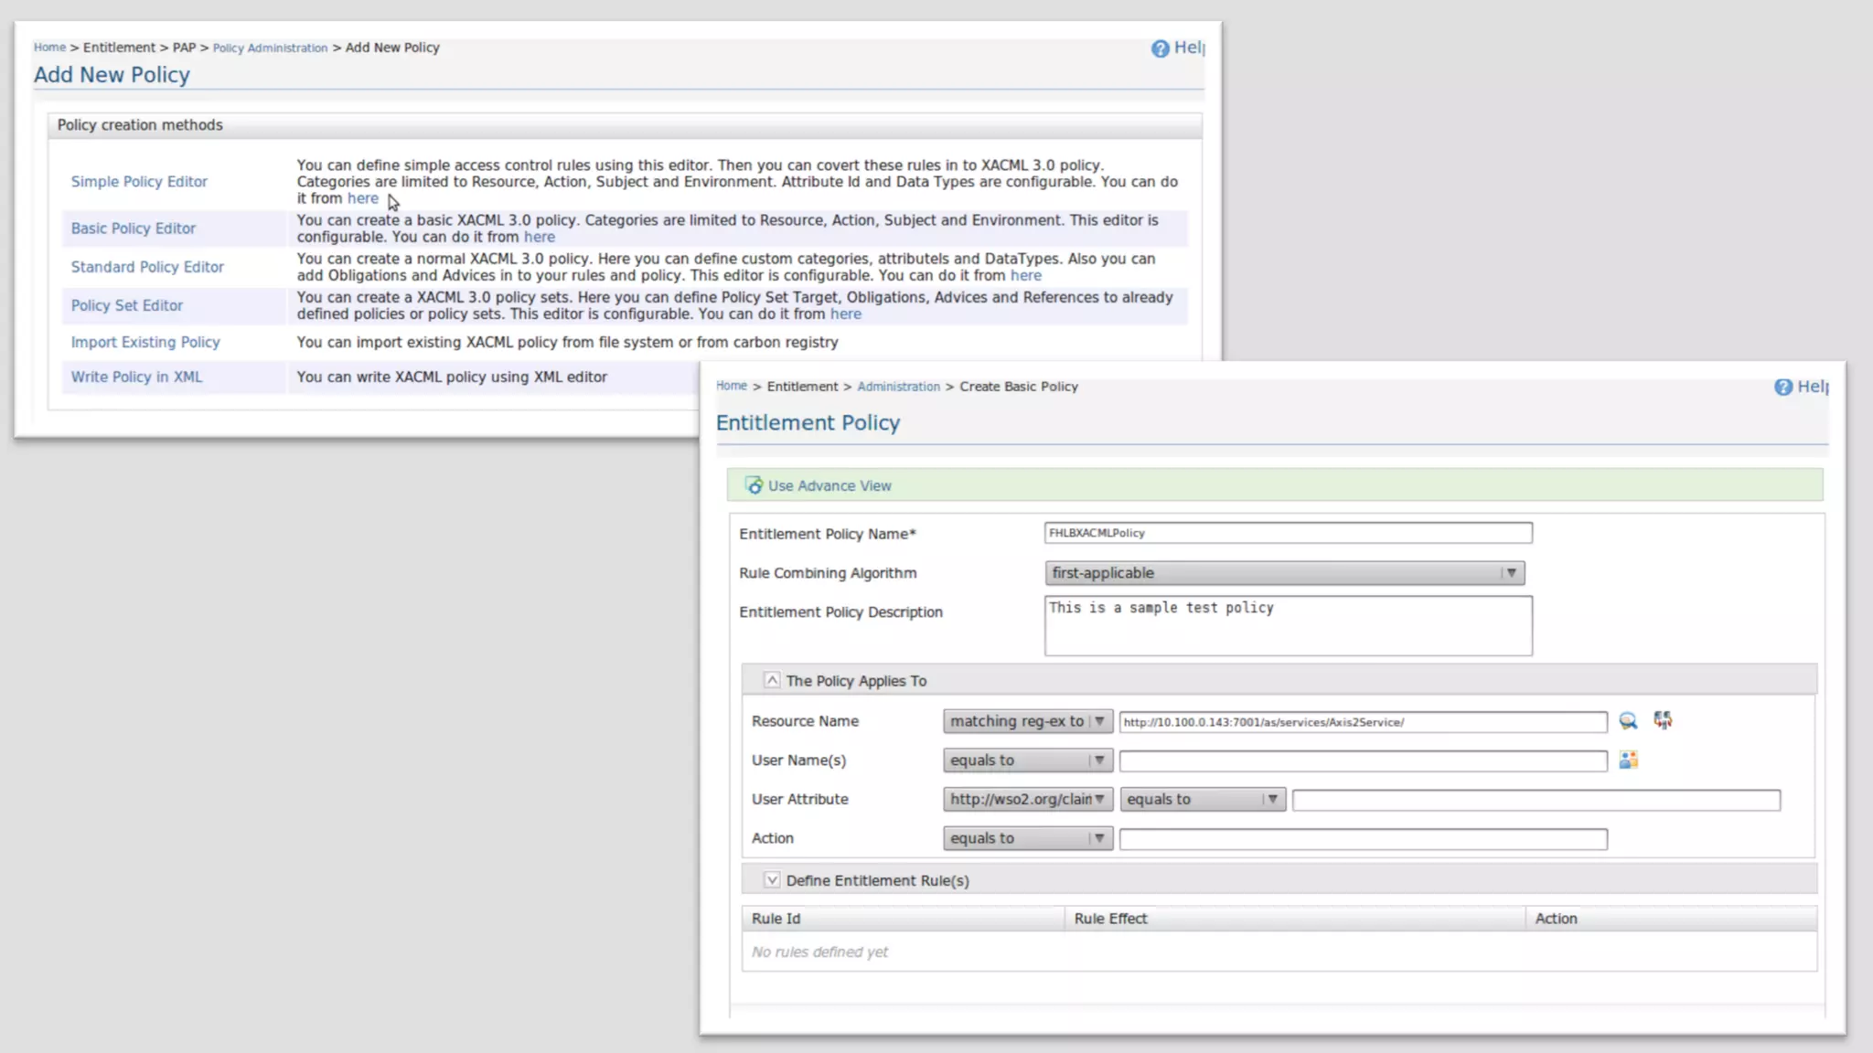This screenshot has height=1053, width=1873.
Task: Click User Attribute value input field
Action: tap(1536, 800)
